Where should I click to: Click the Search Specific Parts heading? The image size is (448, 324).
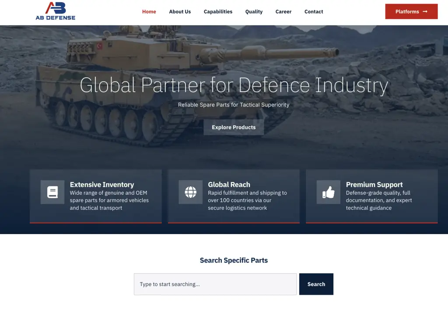point(234,260)
